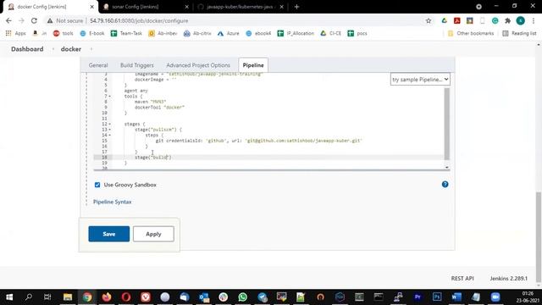
Task: Click the browser forward arrow
Action: tap(21, 20)
